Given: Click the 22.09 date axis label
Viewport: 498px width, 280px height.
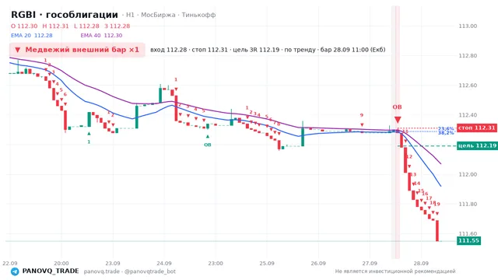Looking at the screenshot, I should [x=10, y=263].
